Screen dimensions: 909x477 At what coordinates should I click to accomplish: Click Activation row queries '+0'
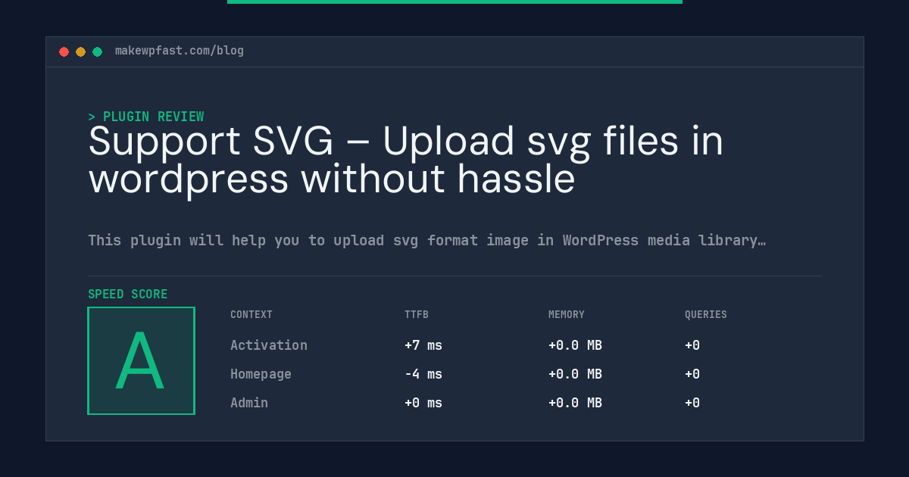(x=692, y=345)
